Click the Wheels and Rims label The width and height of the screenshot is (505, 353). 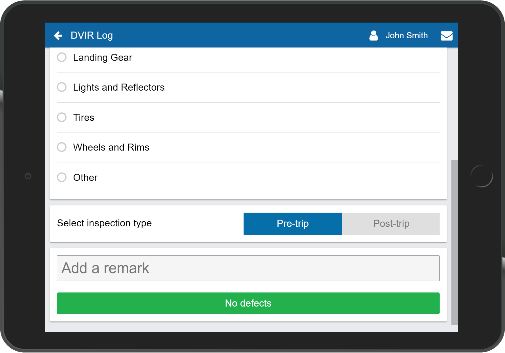pyautogui.click(x=111, y=147)
